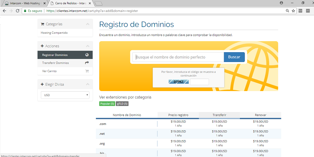This screenshot has height=157, width=314.
Task: Collapse the Categorías panel chevron
Action: 88,24
